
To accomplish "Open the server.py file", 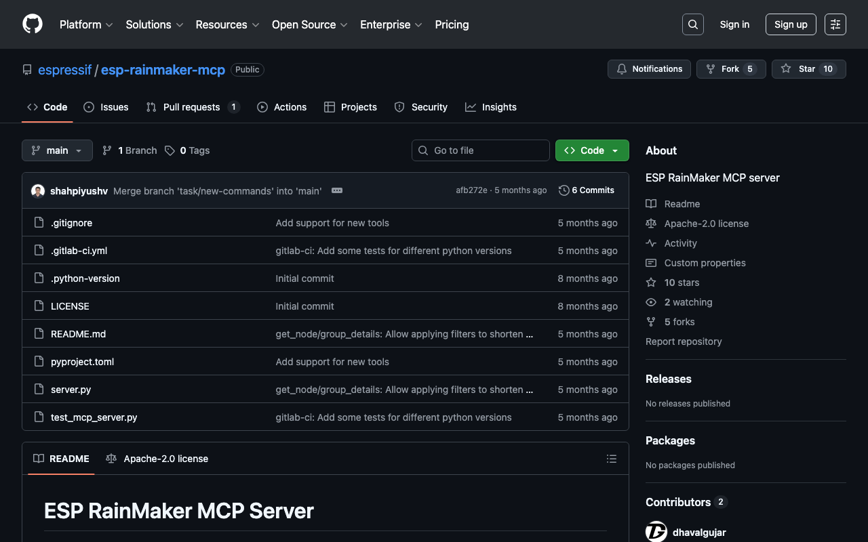I will pos(71,390).
